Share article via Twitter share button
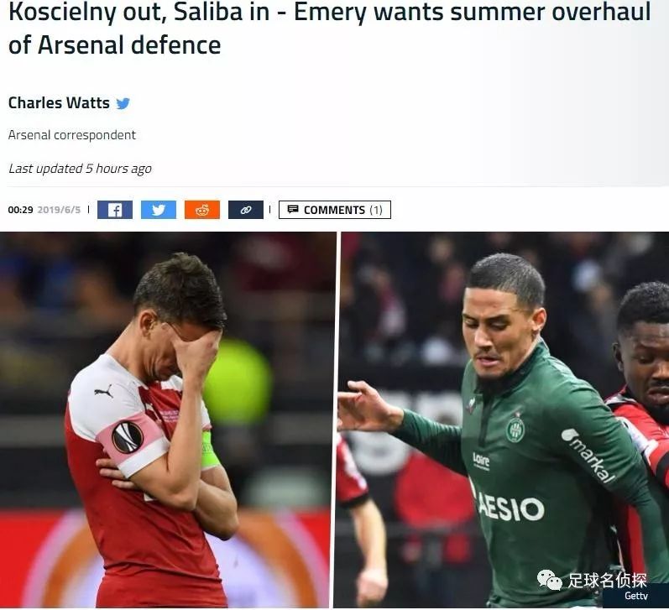 [159, 210]
